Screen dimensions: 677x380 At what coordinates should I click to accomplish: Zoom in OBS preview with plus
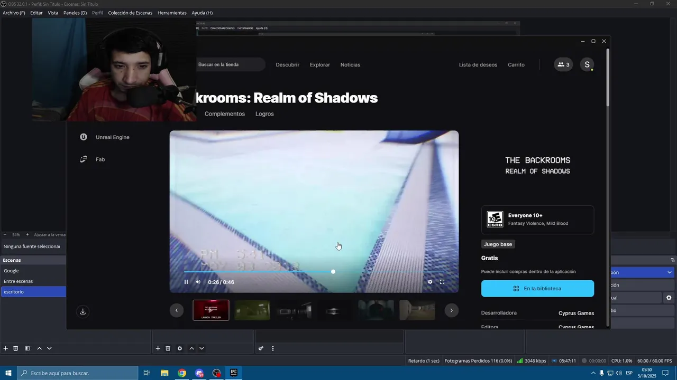click(x=27, y=234)
